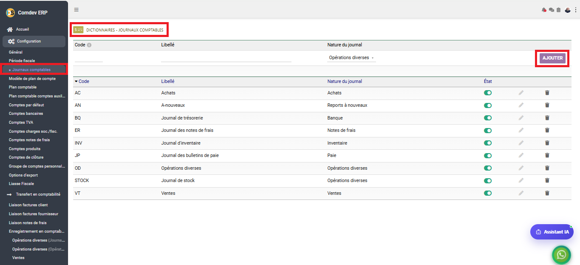580x265 pixels.
Task: Sort by Nature du journal header
Action: (345, 81)
